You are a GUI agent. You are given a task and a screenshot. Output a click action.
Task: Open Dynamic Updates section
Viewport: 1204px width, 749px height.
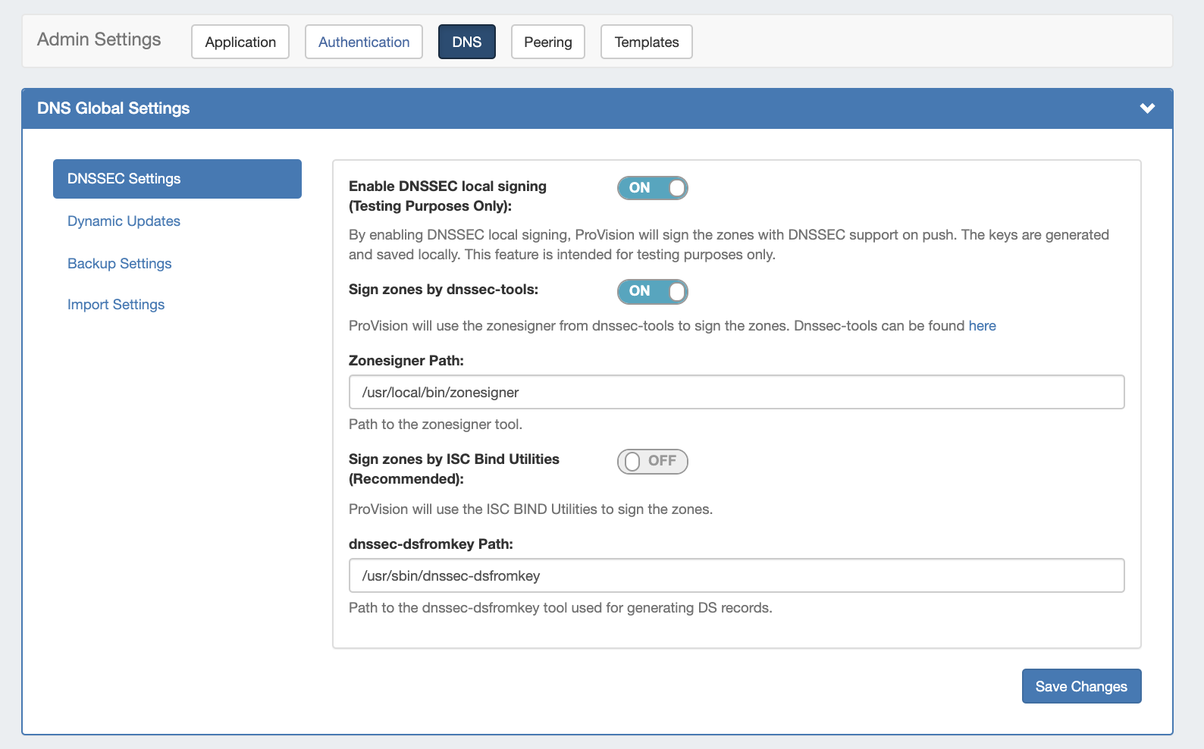pos(124,221)
